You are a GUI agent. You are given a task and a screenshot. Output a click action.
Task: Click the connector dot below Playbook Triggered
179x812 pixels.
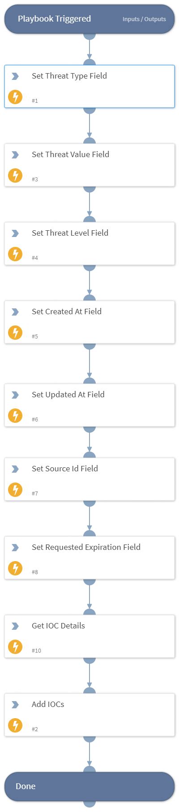click(89, 35)
